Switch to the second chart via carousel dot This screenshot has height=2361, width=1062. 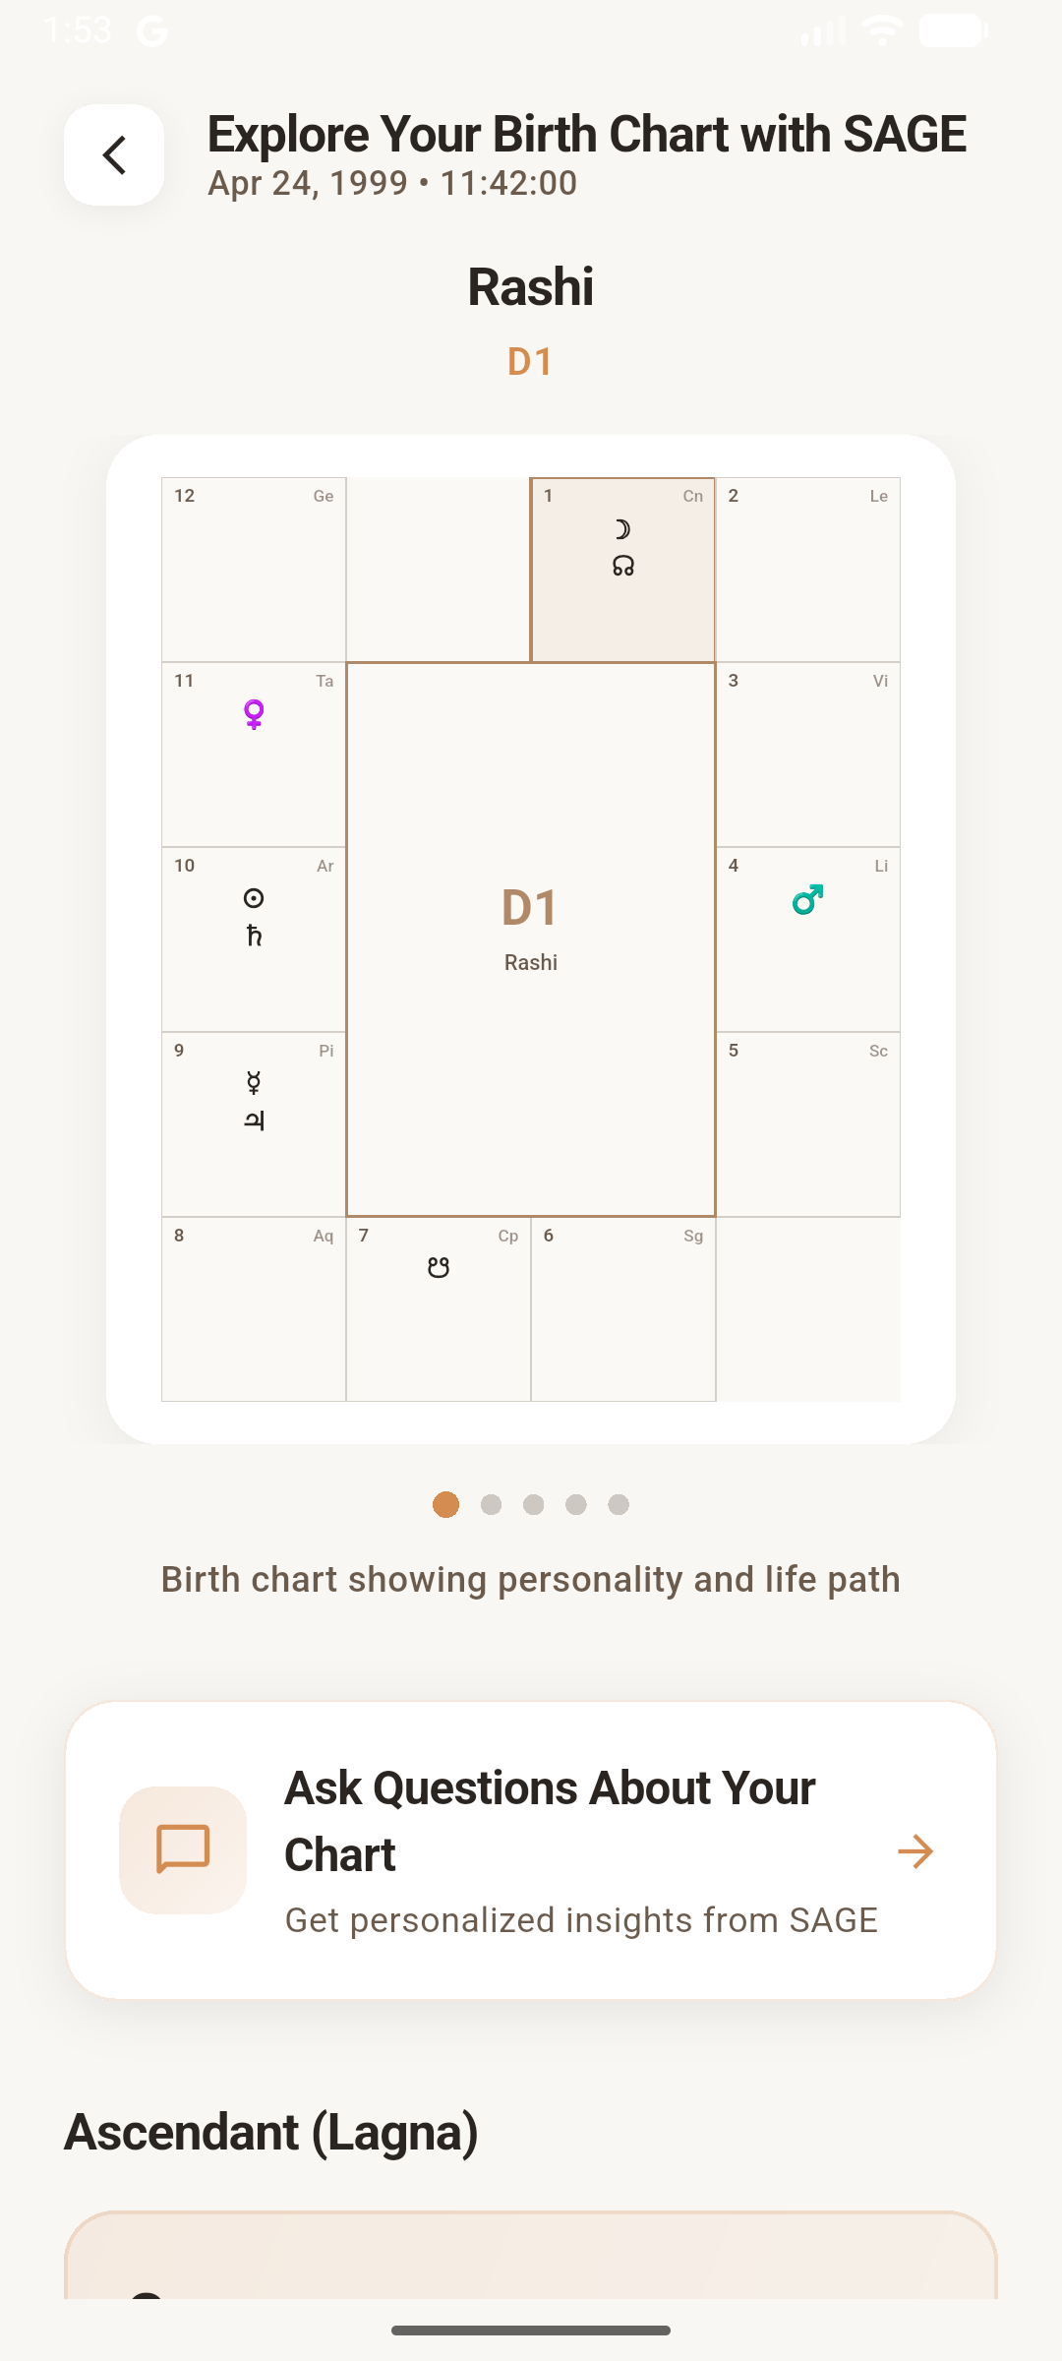pyautogui.click(x=489, y=1504)
